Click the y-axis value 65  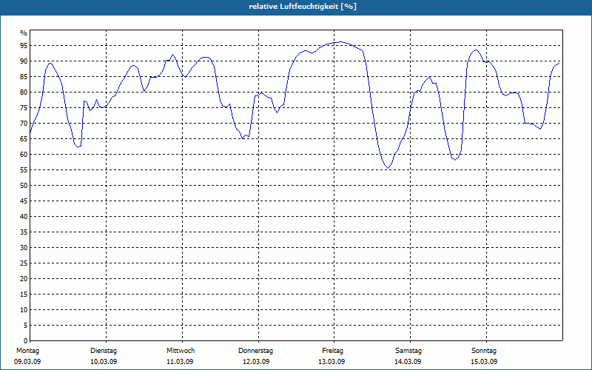[24, 139]
